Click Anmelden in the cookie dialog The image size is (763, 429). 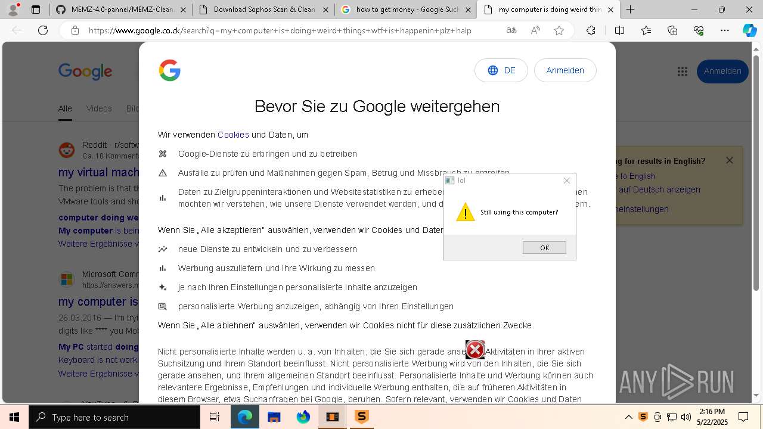[x=565, y=70]
